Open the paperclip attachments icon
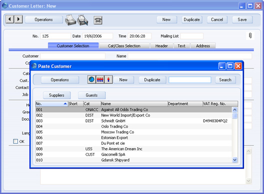 250,35
